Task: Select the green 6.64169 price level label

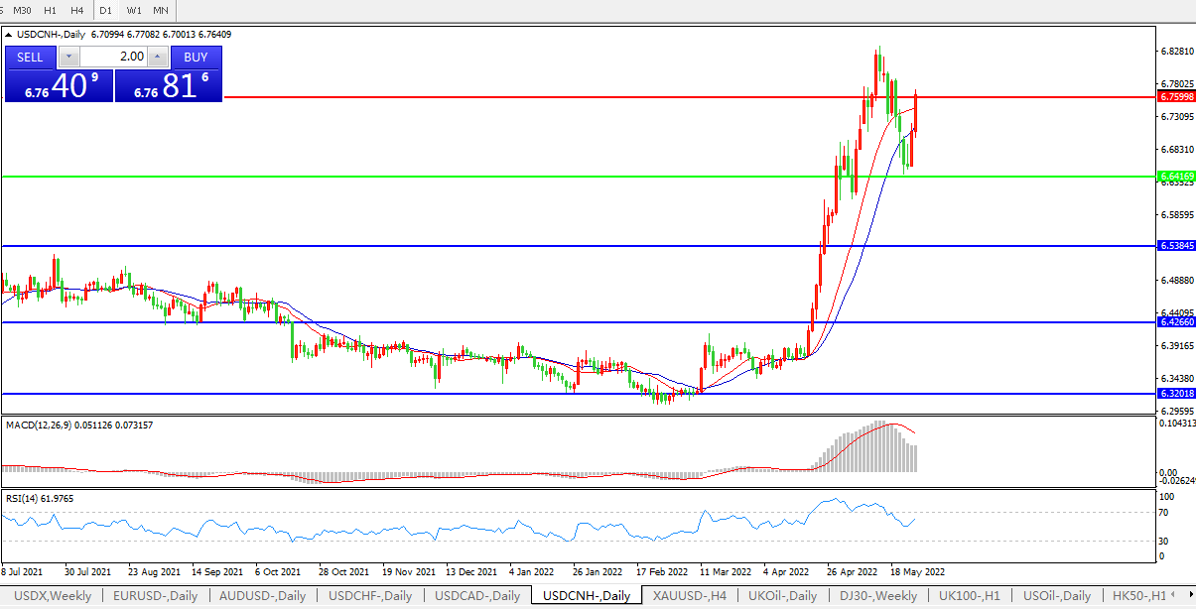Action: point(1176,177)
